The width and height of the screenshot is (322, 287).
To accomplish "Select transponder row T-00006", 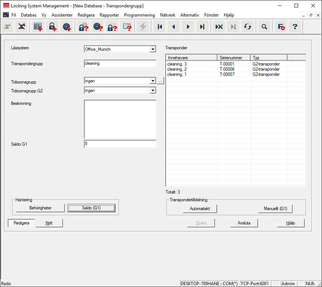I will coord(227,69).
